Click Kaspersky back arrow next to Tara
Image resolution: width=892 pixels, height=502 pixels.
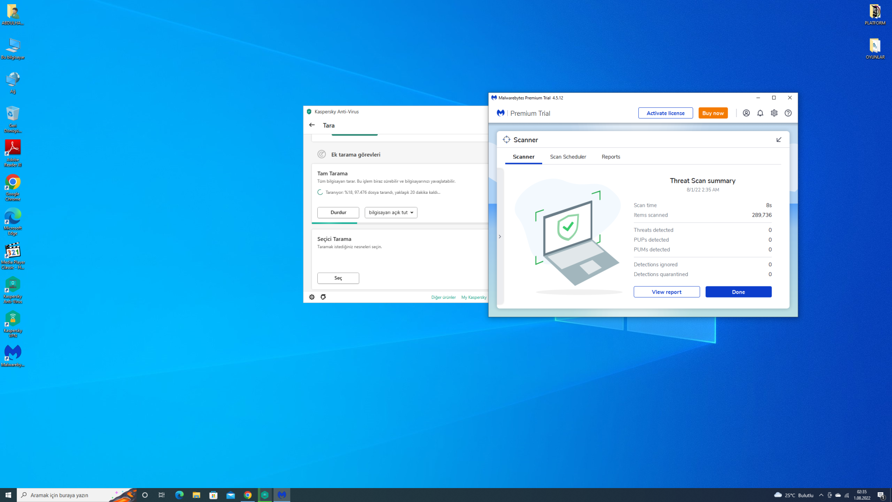pyautogui.click(x=312, y=125)
